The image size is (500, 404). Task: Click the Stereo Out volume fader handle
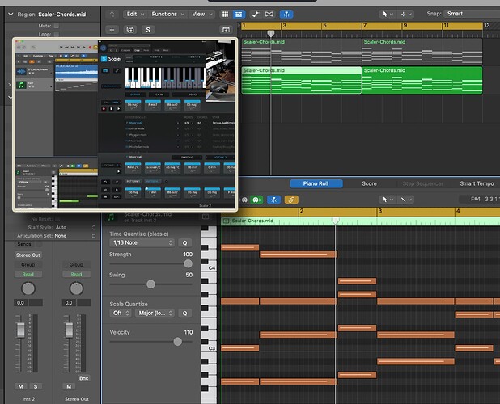click(x=69, y=330)
